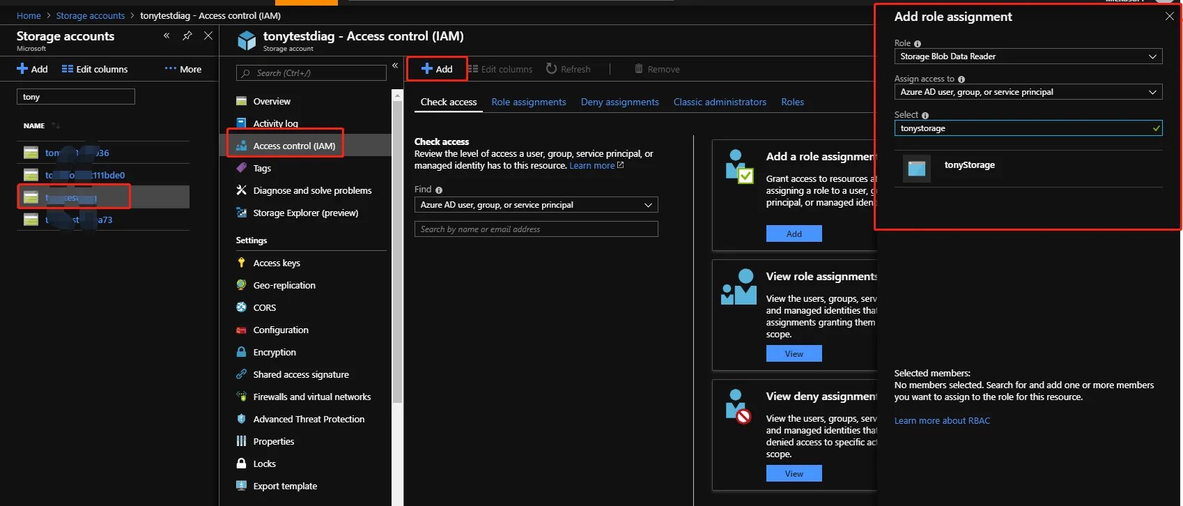Open the More options menu
This screenshot has height=506, width=1183.
(183, 69)
